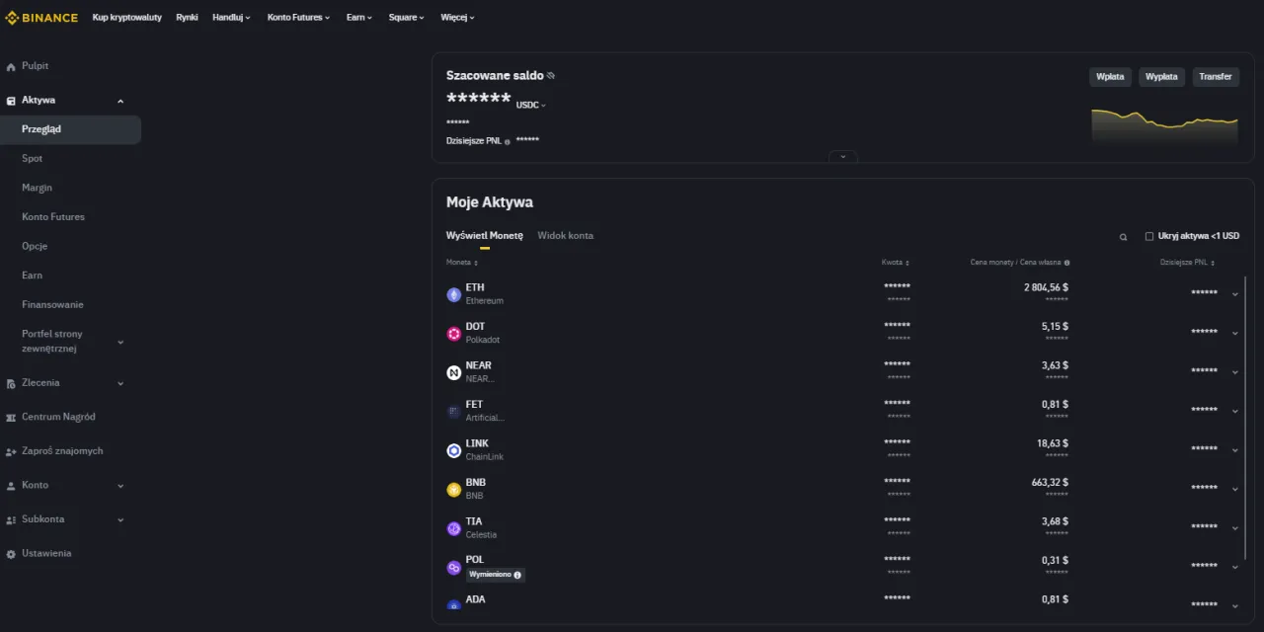This screenshot has height=632, width=1264.
Task: Click the Binance logo
Action: point(41,17)
